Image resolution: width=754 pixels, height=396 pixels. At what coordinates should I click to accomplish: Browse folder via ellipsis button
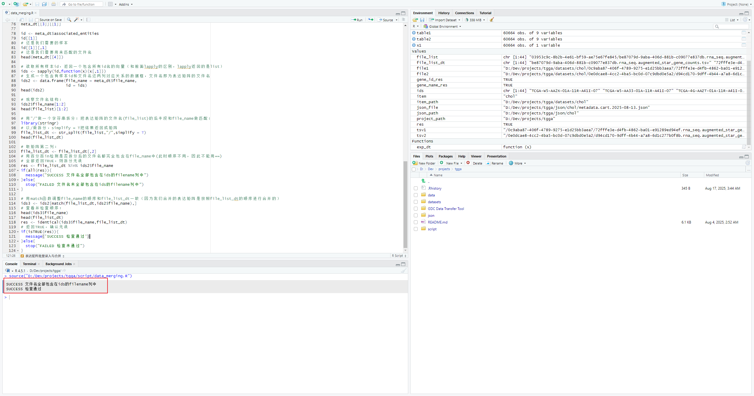click(748, 169)
